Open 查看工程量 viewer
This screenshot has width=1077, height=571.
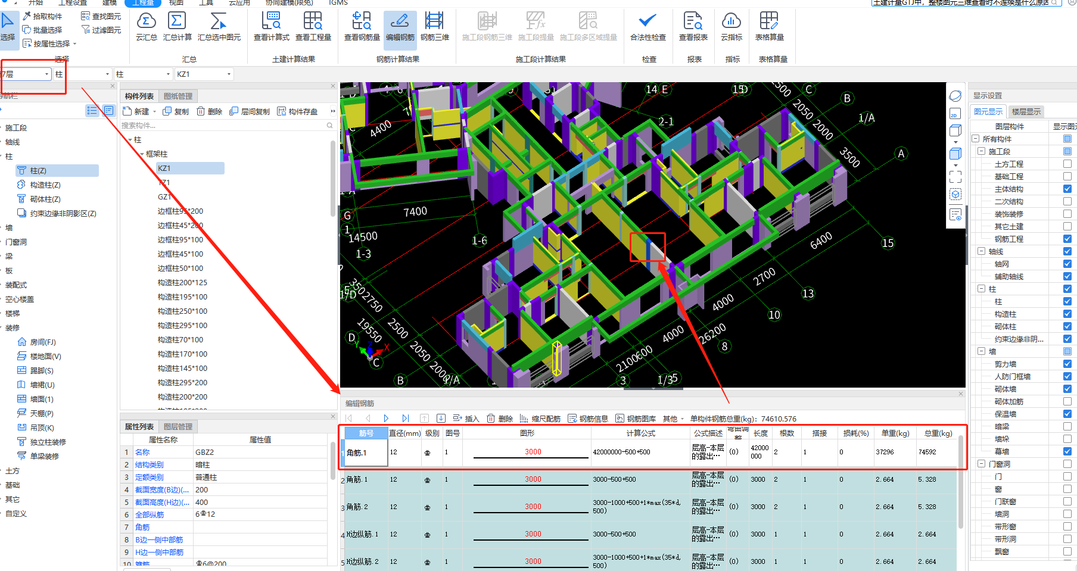point(313,27)
